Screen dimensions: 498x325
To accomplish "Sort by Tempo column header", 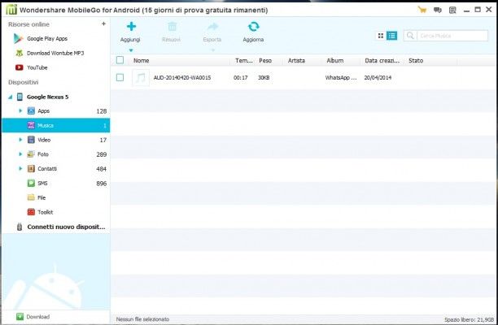I will click(x=243, y=61).
